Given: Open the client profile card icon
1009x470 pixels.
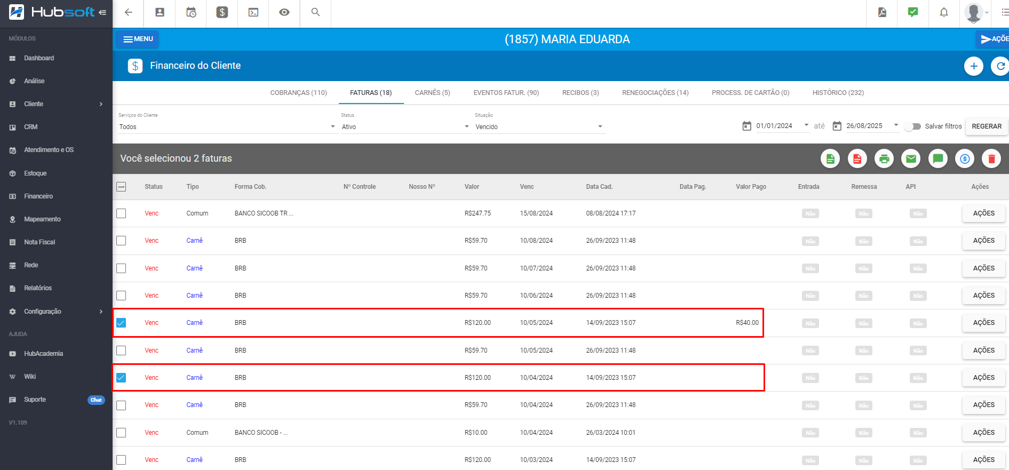Looking at the screenshot, I should tap(160, 12).
